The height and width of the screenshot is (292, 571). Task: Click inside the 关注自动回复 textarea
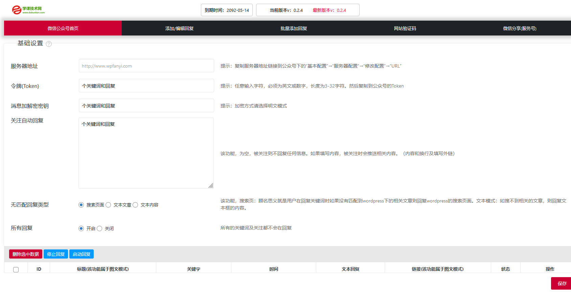coord(146,153)
